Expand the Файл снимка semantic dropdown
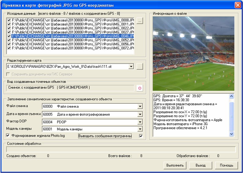 (x=140, y=106)
